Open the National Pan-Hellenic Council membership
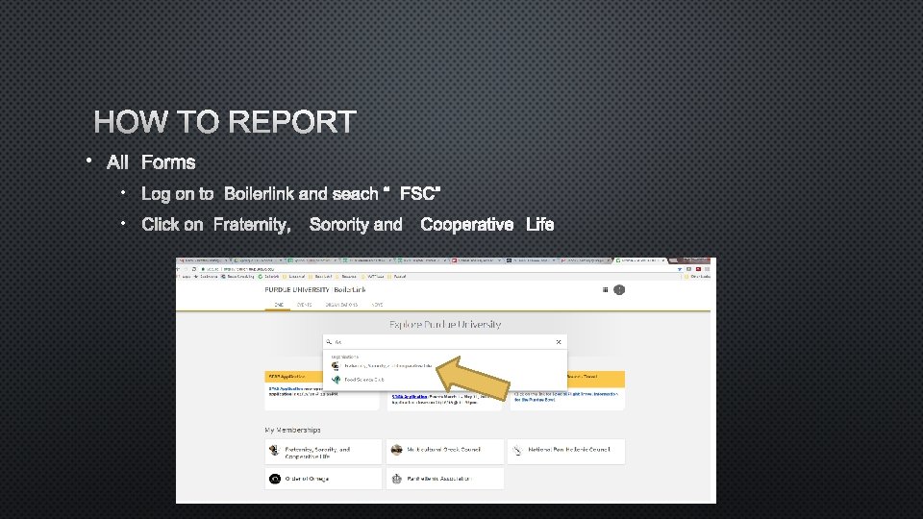 click(x=566, y=452)
